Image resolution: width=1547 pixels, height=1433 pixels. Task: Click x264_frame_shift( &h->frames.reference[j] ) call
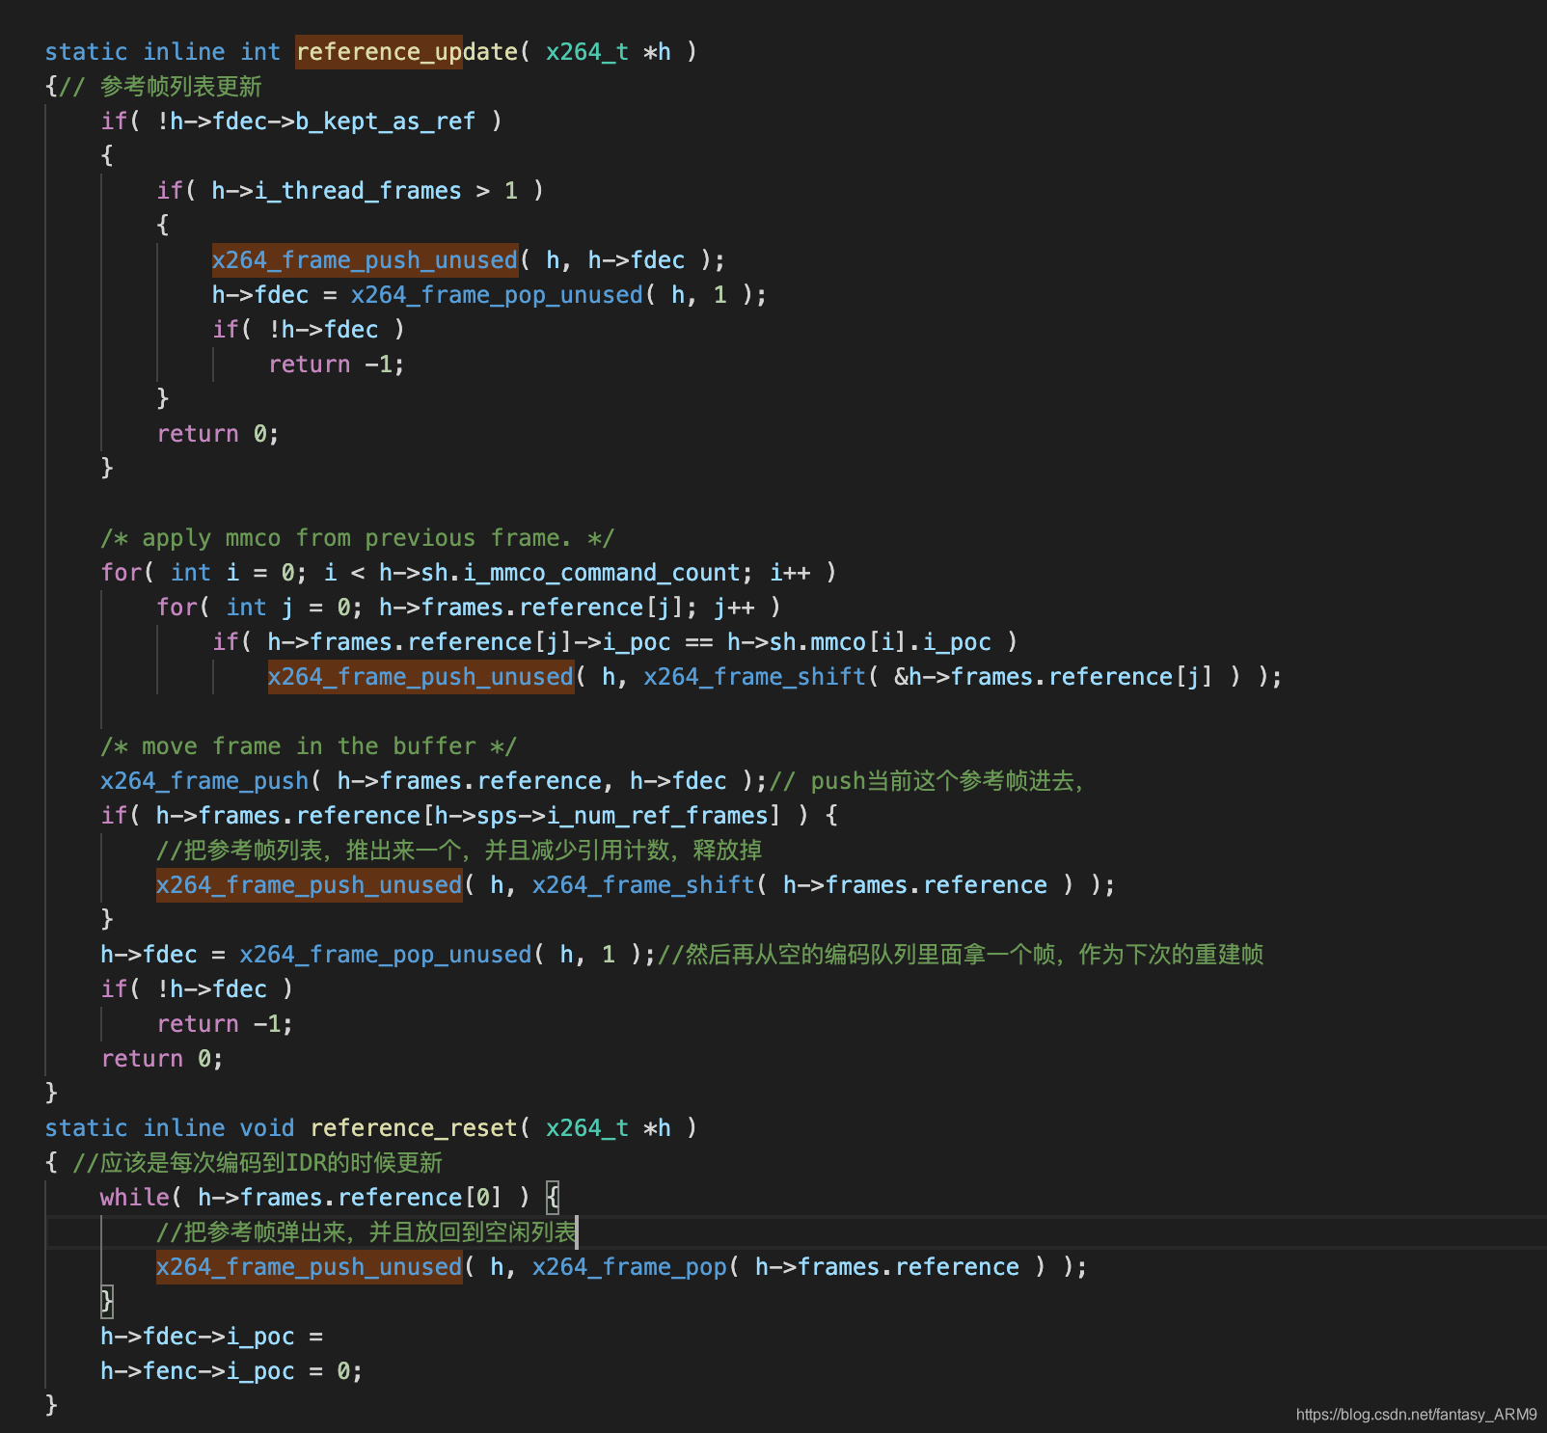tap(942, 677)
